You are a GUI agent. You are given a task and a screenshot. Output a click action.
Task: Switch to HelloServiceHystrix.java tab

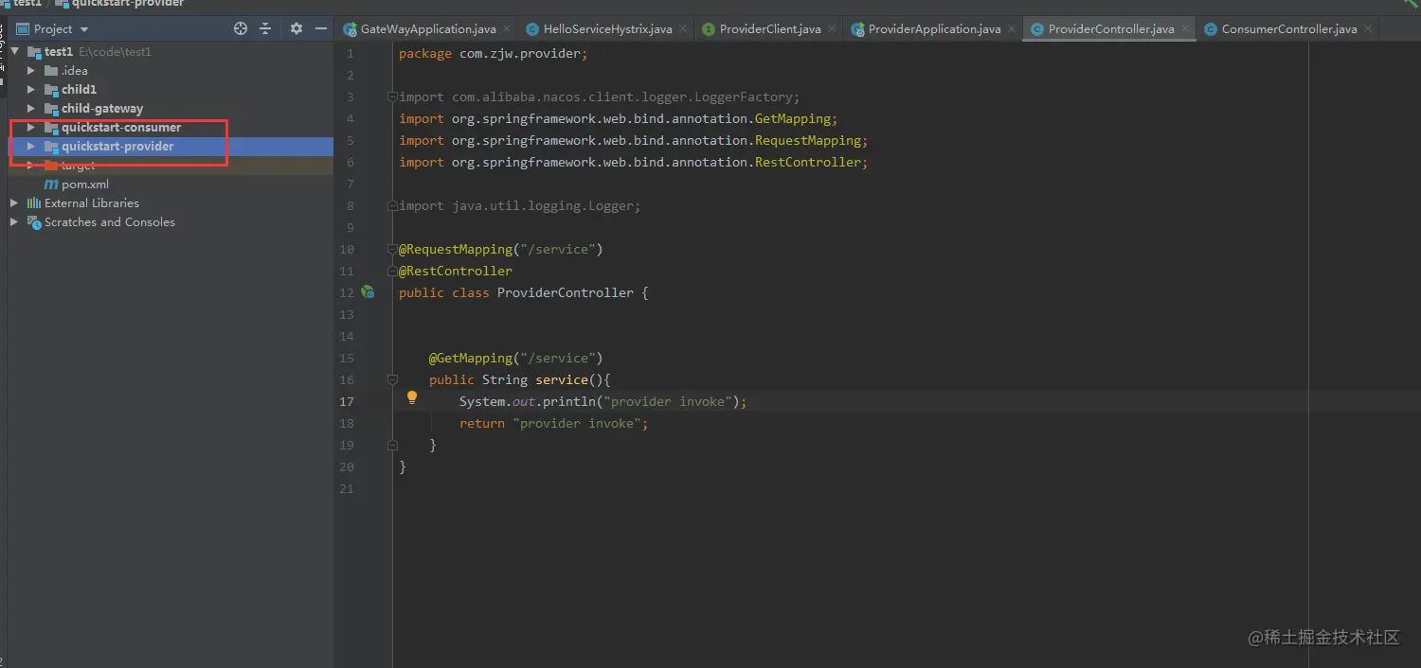[608, 29]
